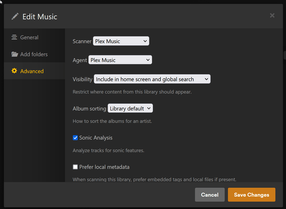
Task: Click the pencil edit icon beside Edit Music
Action: [x=15, y=16]
